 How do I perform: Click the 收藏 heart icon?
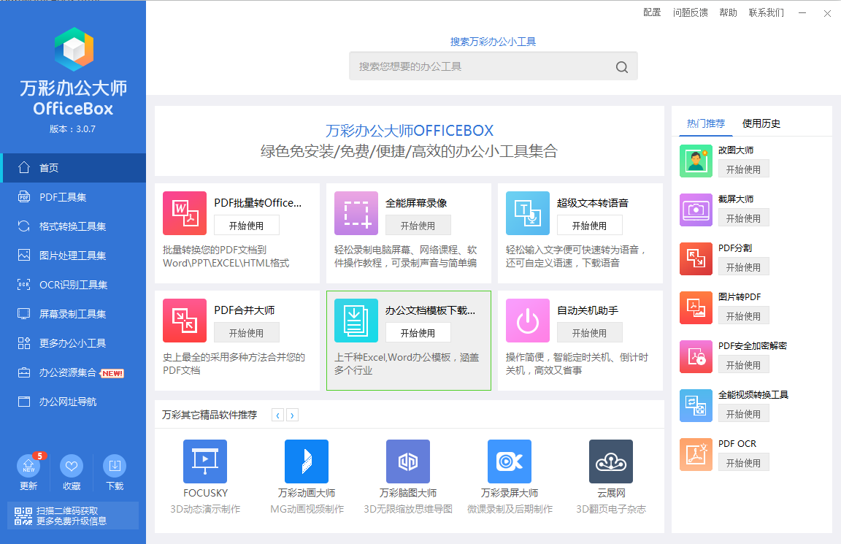tap(72, 466)
